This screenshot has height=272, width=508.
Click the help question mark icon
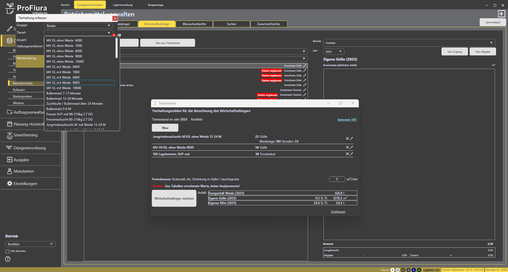(x=8, y=259)
